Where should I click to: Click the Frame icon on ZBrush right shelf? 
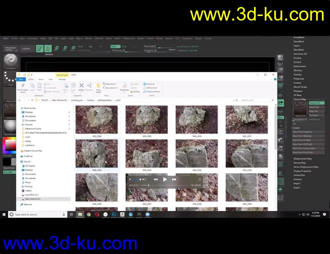click(x=280, y=132)
